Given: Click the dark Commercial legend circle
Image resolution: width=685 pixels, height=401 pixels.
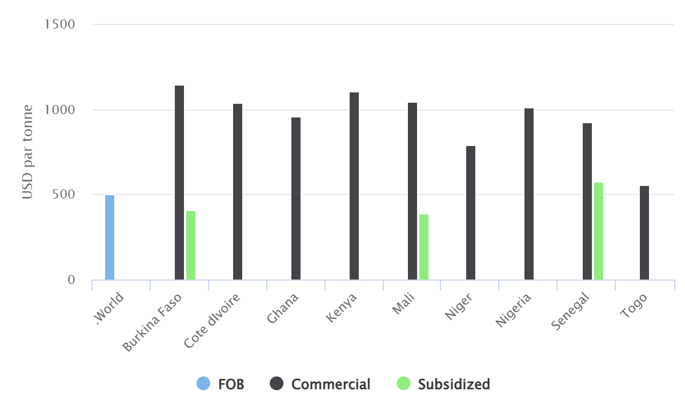Looking at the screenshot, I should coord(277,384).
